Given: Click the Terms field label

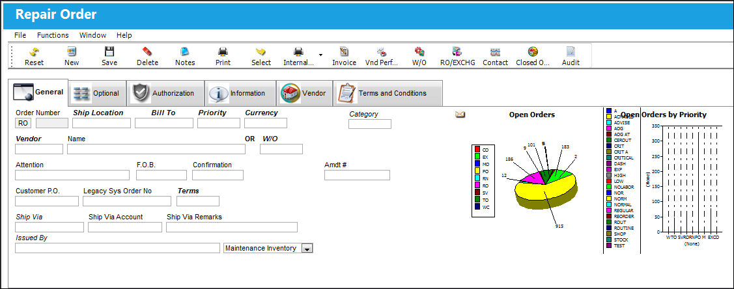Looking at the screenshot, I should [x=188, y=191].
